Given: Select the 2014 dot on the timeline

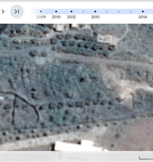Looking at the screenshot, I should click(143, 11).
